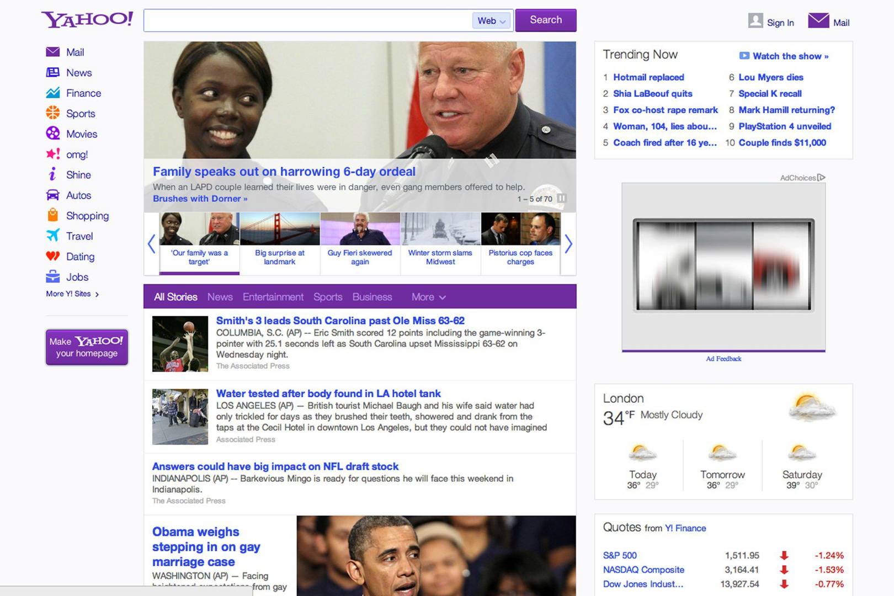Open the S&P 500 quote

pos(620,555)
